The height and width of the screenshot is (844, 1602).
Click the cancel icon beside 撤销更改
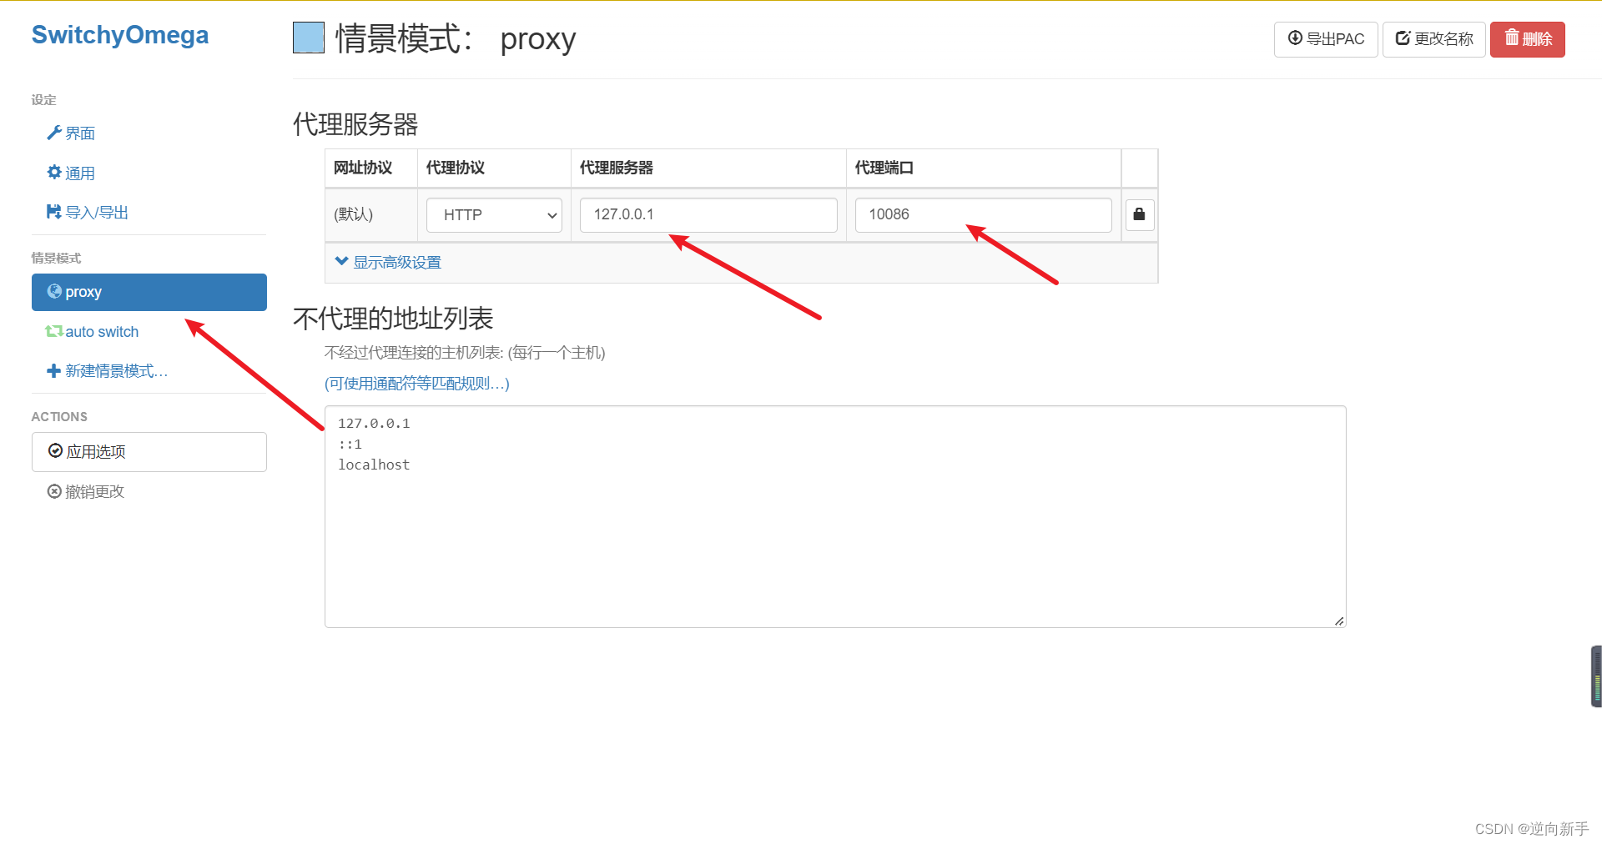54,492
